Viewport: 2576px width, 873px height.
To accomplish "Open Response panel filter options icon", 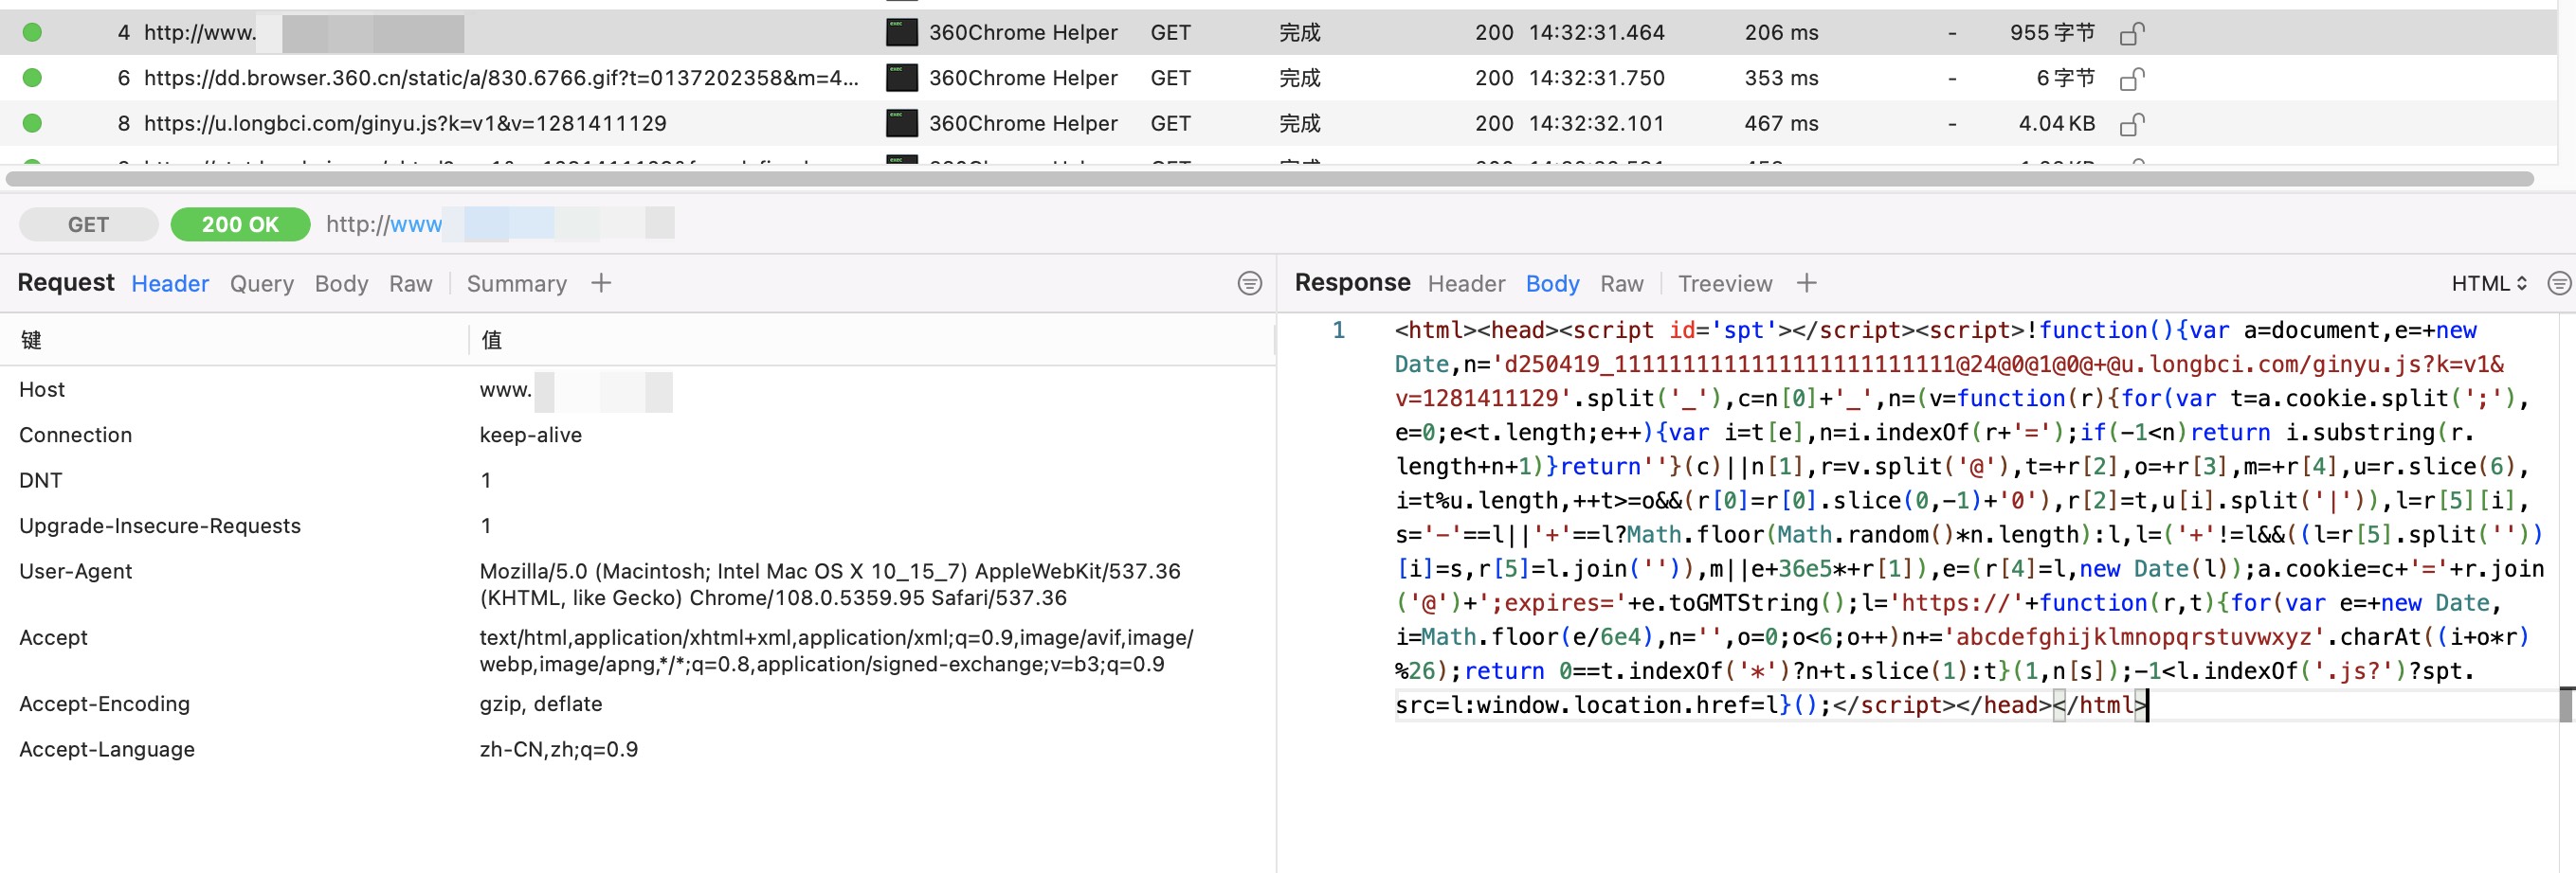I will click(x=2559, y=284).
